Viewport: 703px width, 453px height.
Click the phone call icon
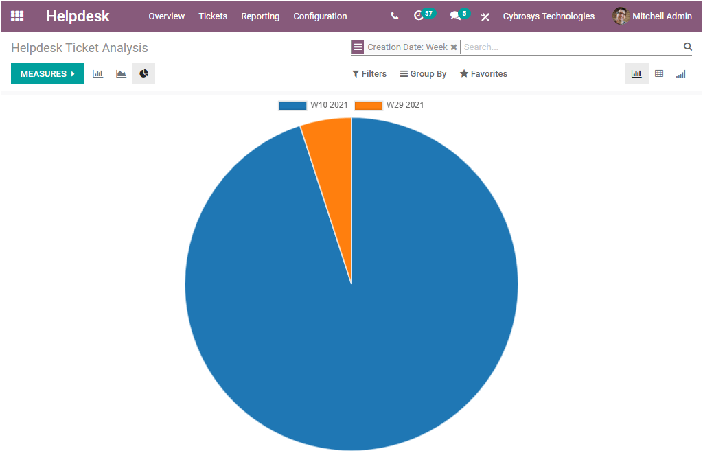pyautogui.click(x=395, y=16)
